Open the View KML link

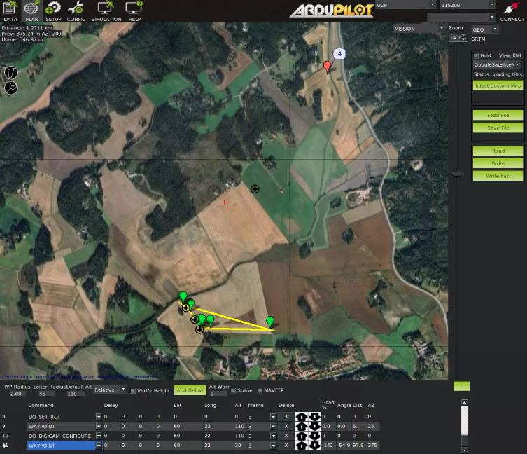click(x=510, y=55)
